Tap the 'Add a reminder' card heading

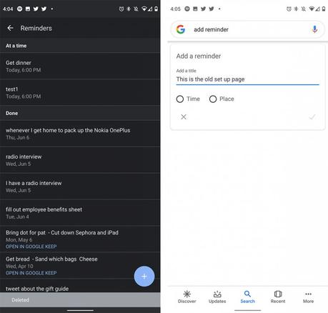tap(199, 56)
